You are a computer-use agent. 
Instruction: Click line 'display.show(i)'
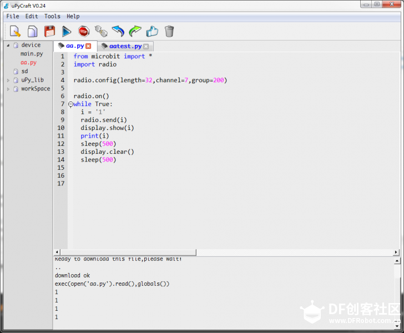click(107, 128)
